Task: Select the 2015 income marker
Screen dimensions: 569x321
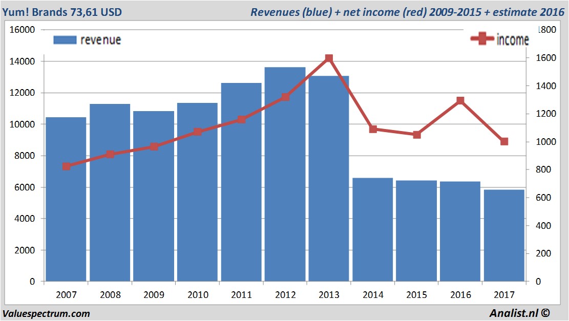Action: [x=416, y=135]
